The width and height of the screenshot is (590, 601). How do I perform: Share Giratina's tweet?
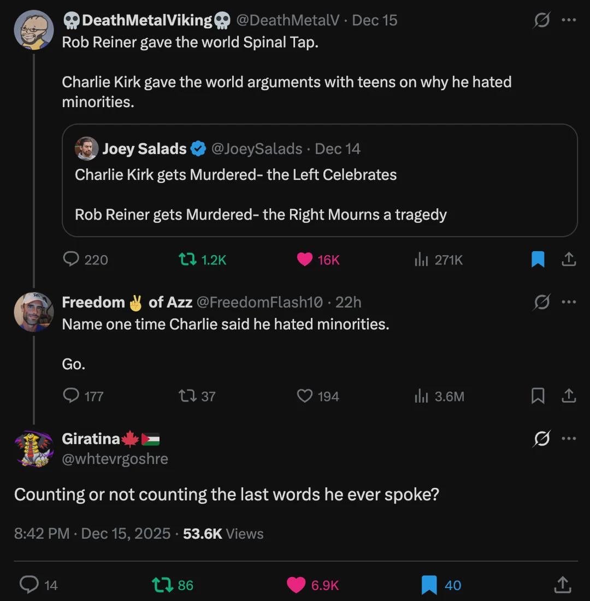click(562, 585)
